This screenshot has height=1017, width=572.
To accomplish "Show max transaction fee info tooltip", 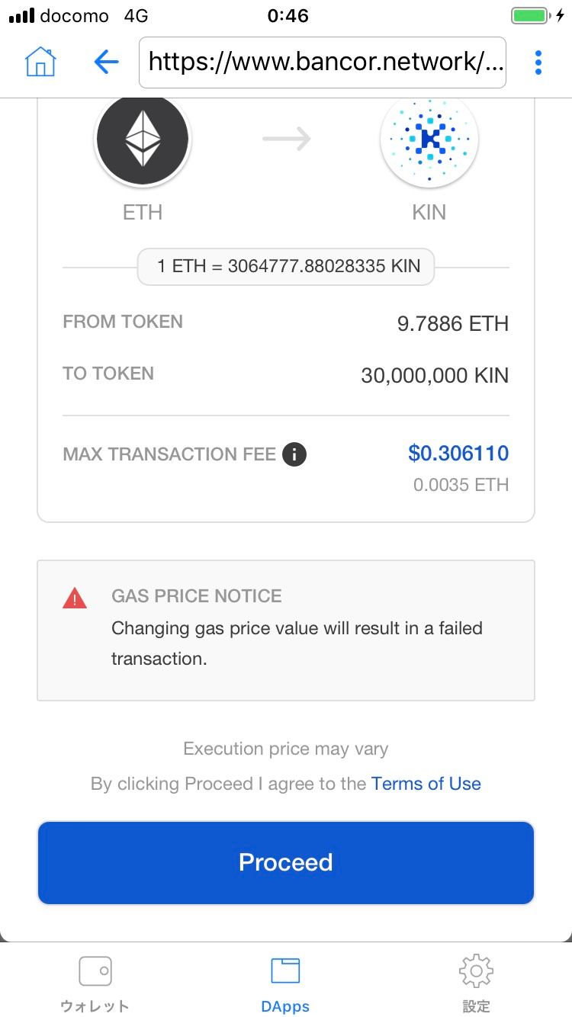I will pos(294,454).
